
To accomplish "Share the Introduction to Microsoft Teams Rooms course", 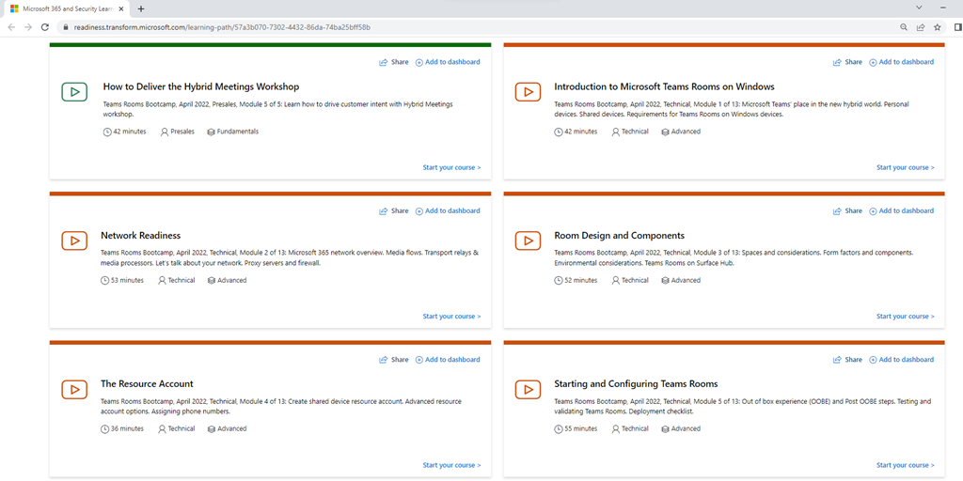I will click(847, 62).
